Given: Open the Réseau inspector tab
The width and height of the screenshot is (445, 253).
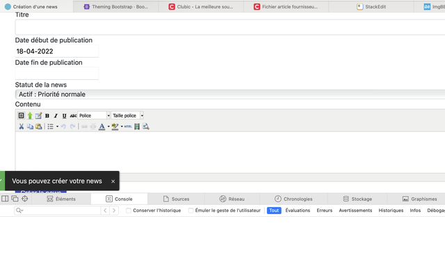Looking at the screenshot, I should 232,199.
